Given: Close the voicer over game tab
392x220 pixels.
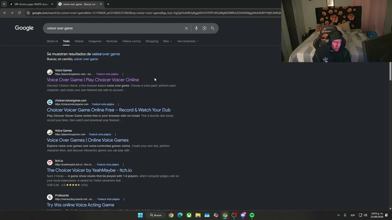Looking at the screenshot, I should [101, 4].
